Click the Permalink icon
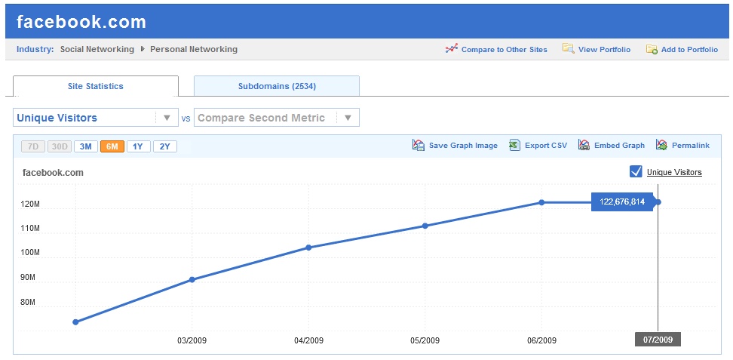 (661, 145)
